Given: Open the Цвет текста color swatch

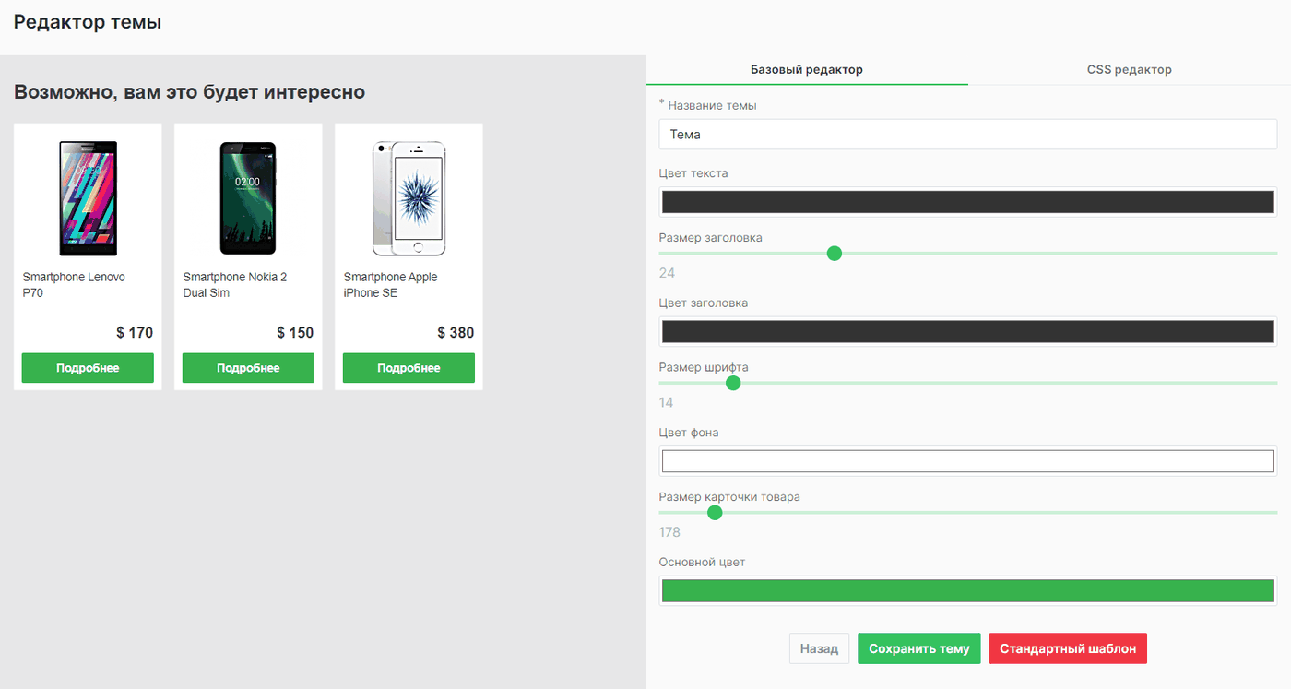Looking at the screenshot, I should tap(967, 202).
